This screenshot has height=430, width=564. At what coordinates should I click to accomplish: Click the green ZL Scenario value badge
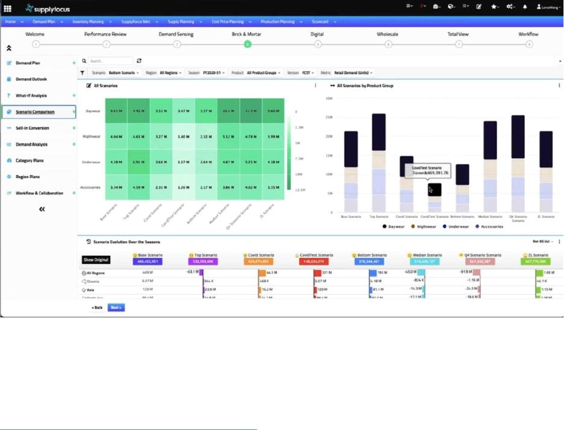click(536, 261)
